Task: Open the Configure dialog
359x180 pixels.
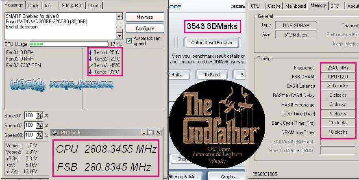Action: click(145, 28)
